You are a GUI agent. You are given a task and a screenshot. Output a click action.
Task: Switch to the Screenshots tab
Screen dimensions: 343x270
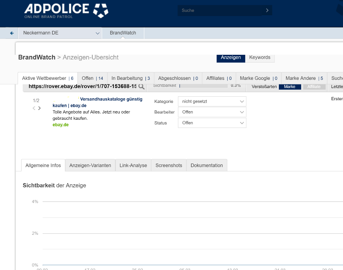tap(169, 166)
